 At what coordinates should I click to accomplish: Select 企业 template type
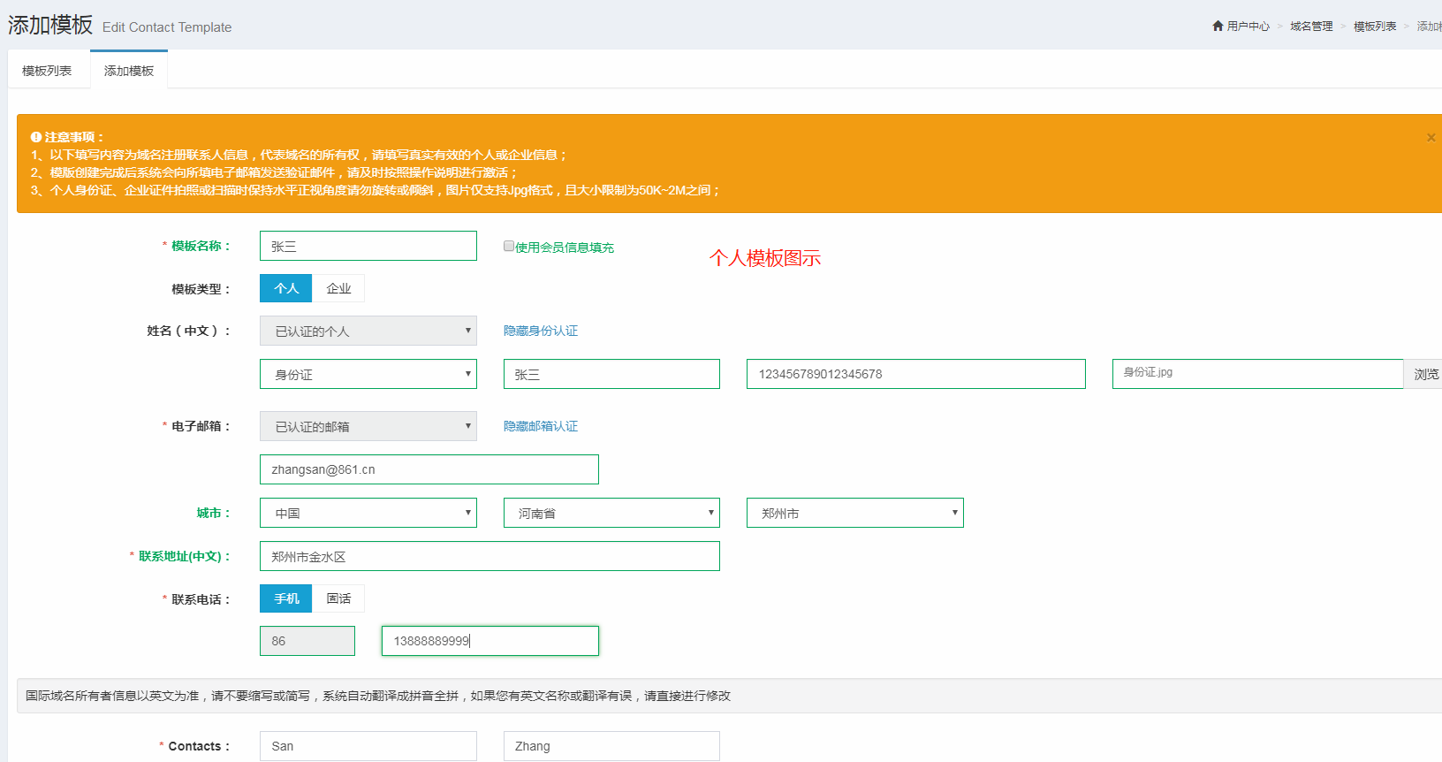(338, 288)
